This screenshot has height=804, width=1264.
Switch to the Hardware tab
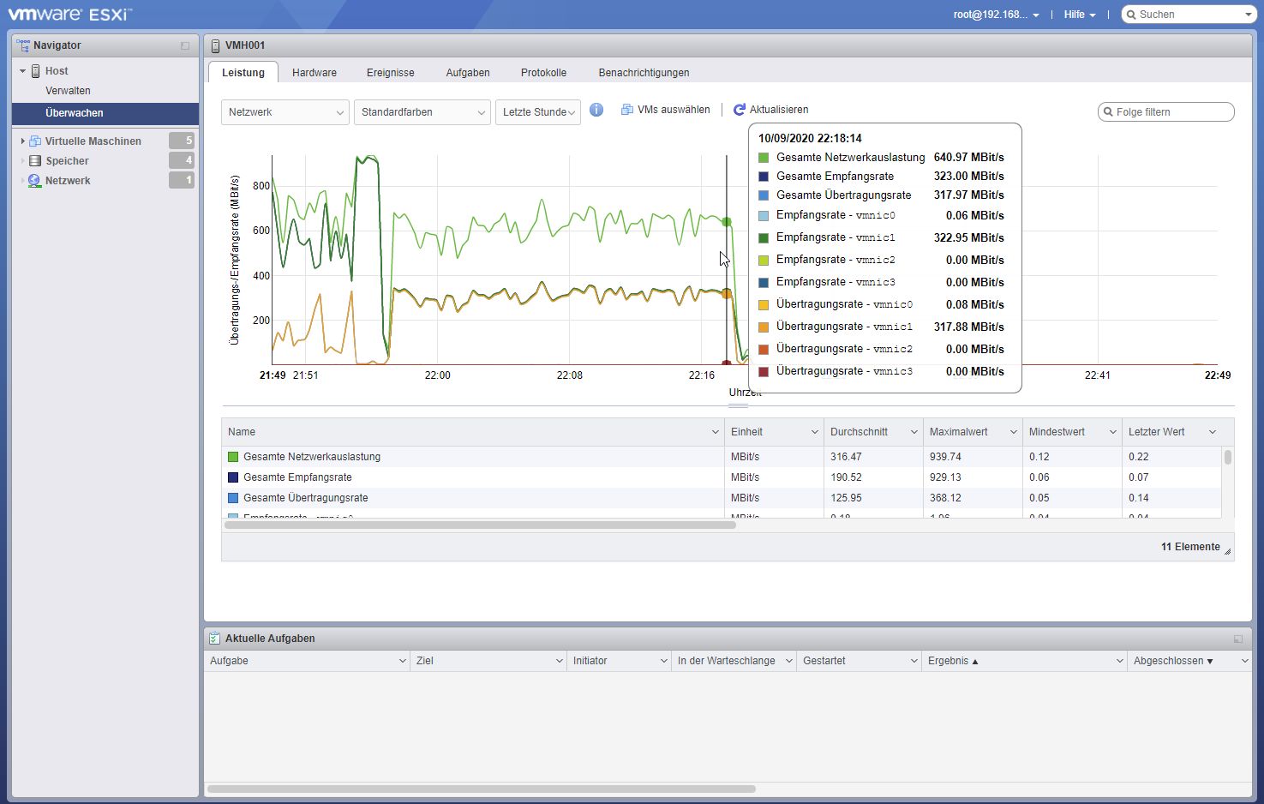(x=314, y=73)
